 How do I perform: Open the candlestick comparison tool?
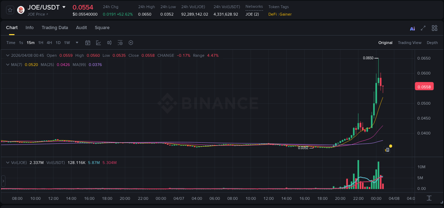click(x=109, y=43)
